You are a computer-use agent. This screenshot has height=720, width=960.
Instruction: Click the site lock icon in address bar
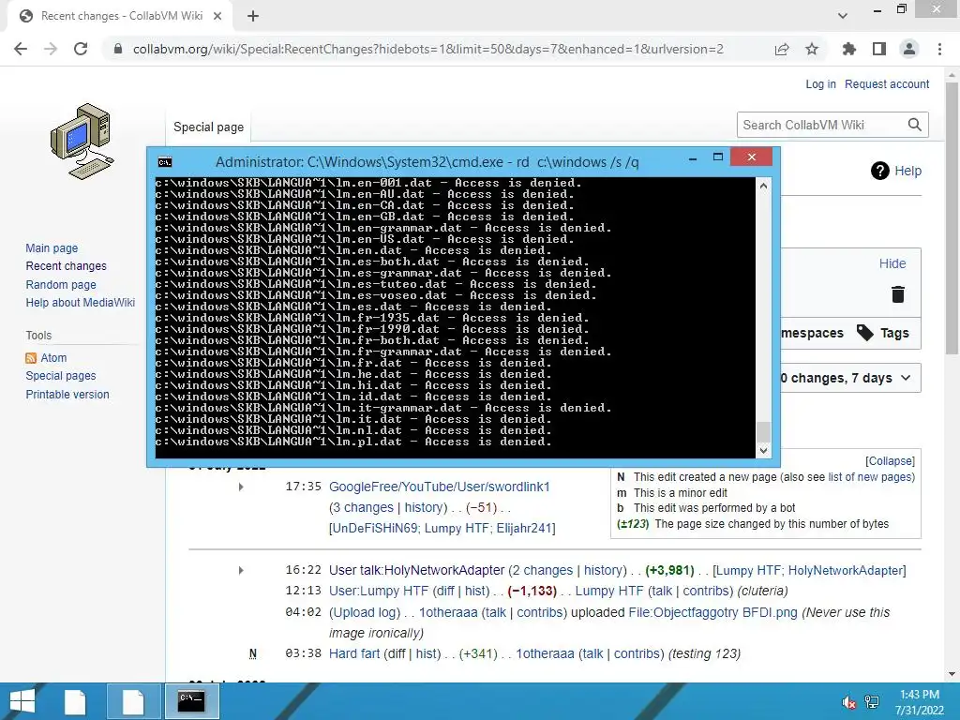point(118,49)
